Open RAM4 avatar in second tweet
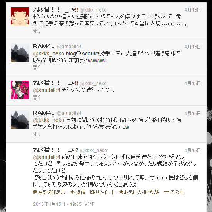 point(20,53)
